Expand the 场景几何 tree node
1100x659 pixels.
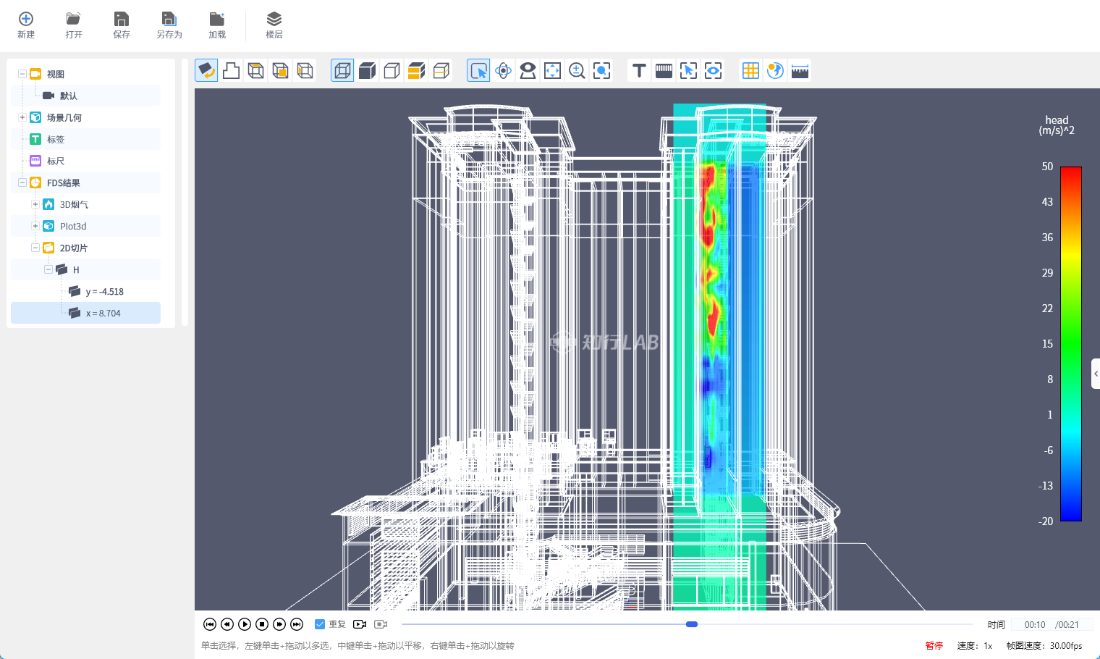click(x=22, y=117)
